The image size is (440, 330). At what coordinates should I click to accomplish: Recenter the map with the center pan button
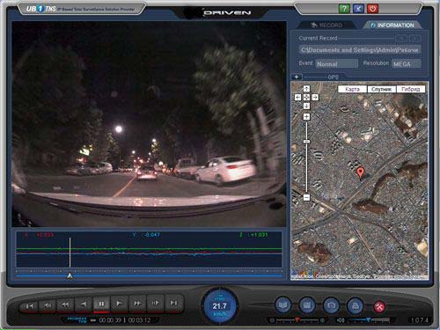pyautogui.click(x=306, y=98)
